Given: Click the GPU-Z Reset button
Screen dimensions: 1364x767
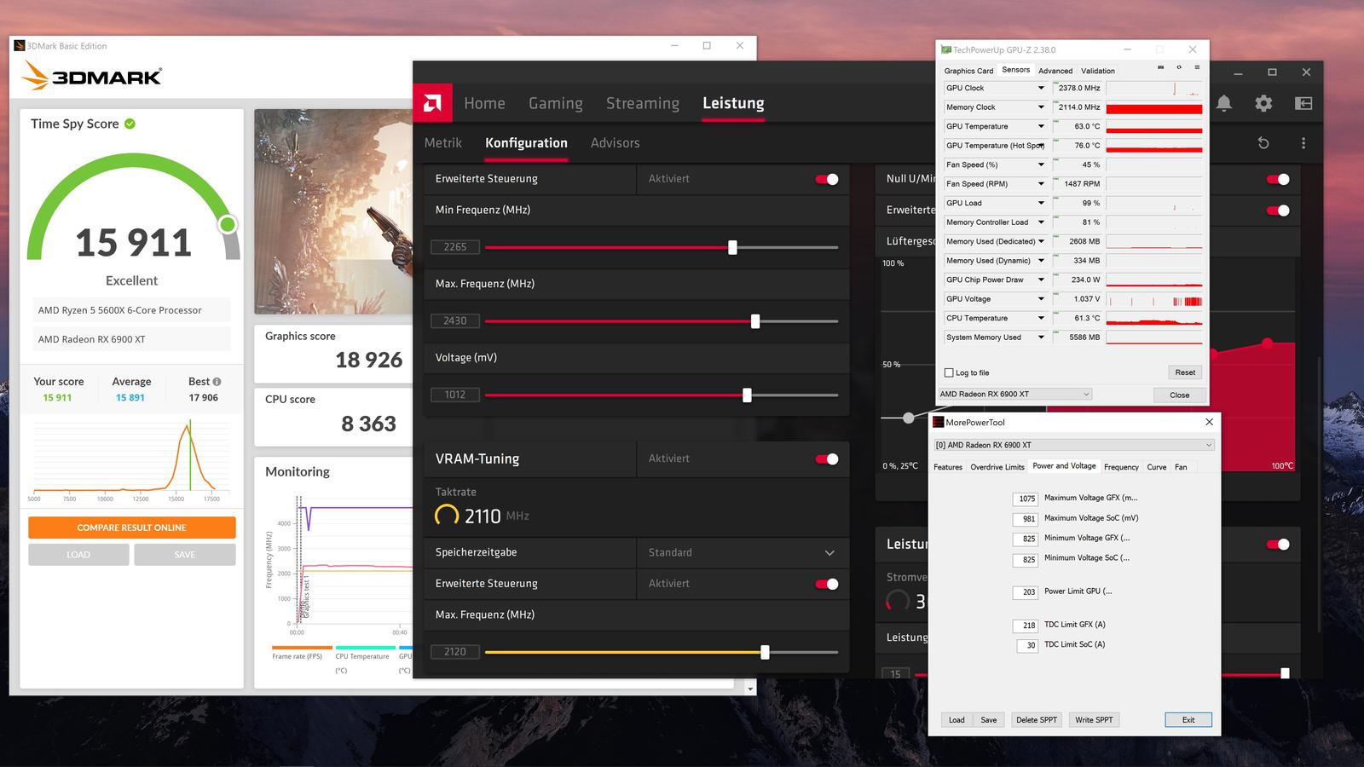Looking at the screenshot, I should coord(1185,372).
